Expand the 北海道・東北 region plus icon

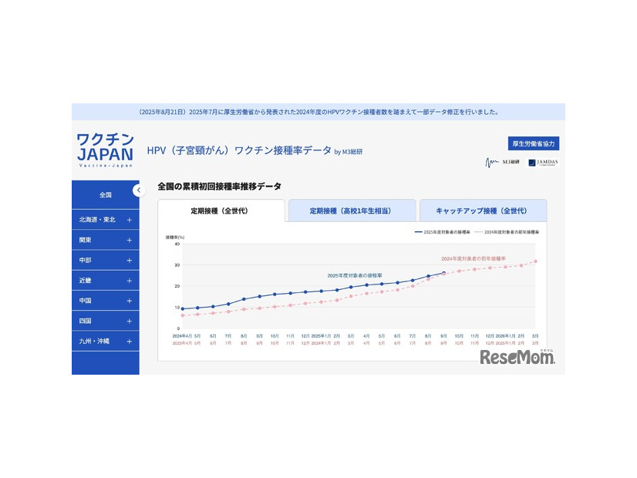coord(129,220)
